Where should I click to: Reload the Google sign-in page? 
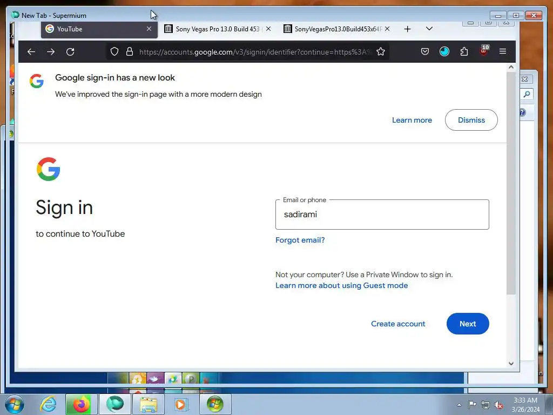pos(70,52)
